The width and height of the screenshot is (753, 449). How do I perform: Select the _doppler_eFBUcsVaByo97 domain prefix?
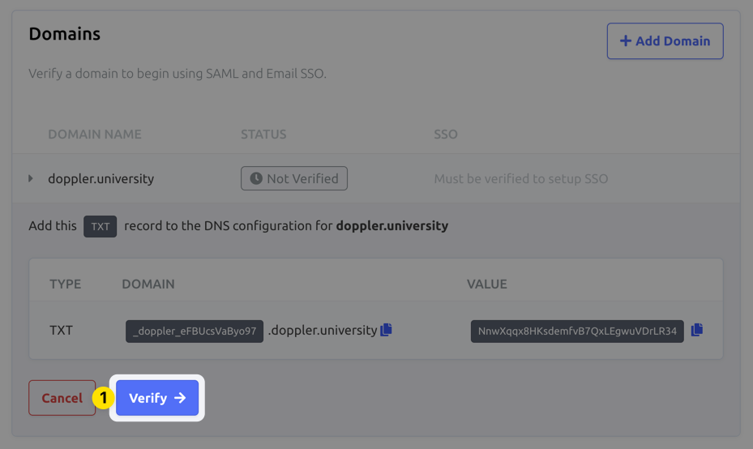[x=195, y=331]
